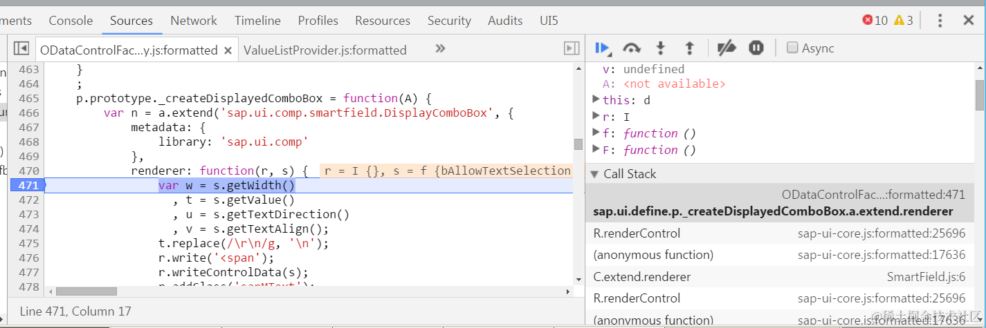Expand the uppercase 'F: function ()' variable
The width and height of the screenshot is (986, 328).
click(x=596, y=150)
